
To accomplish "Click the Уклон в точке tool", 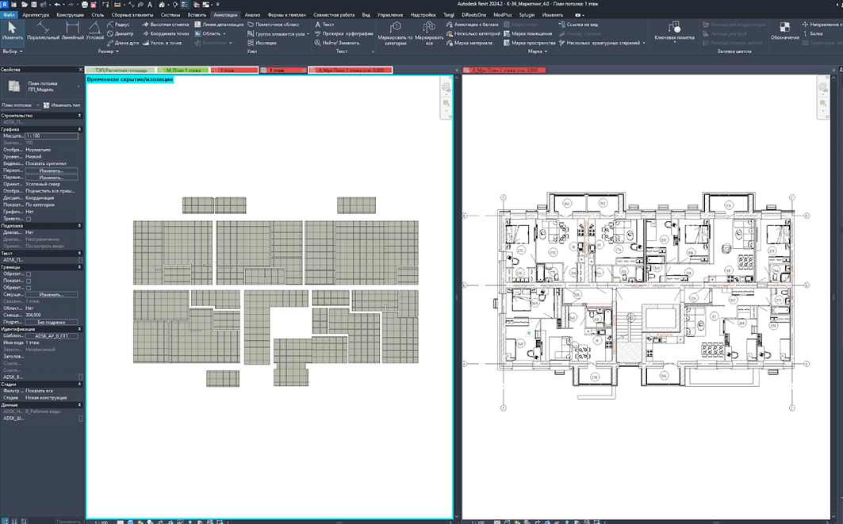I will click(x=162, y=43).
